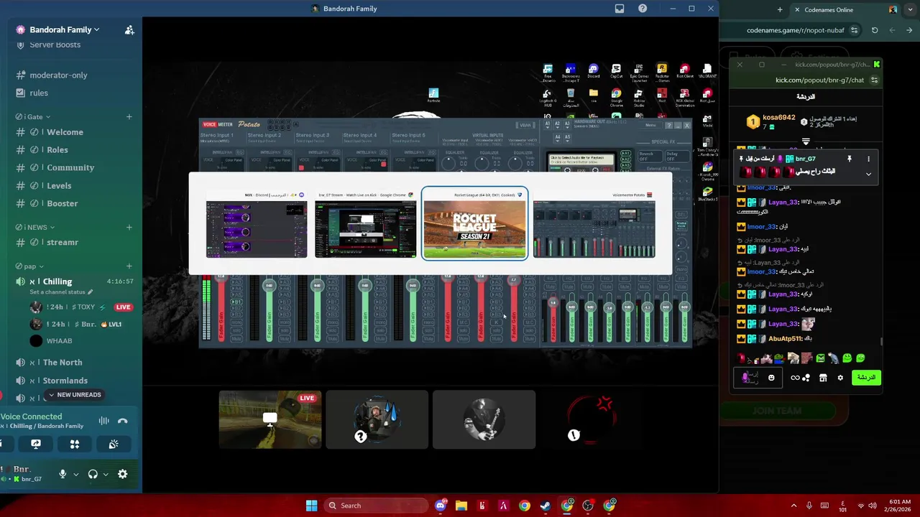Add a channel to pap category

(x=129, y=266)
